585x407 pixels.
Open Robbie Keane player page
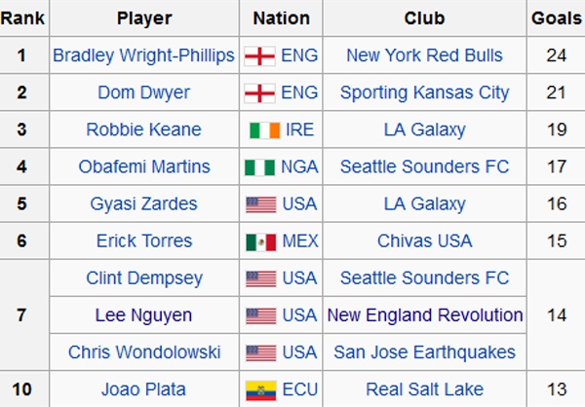[143, 129]
